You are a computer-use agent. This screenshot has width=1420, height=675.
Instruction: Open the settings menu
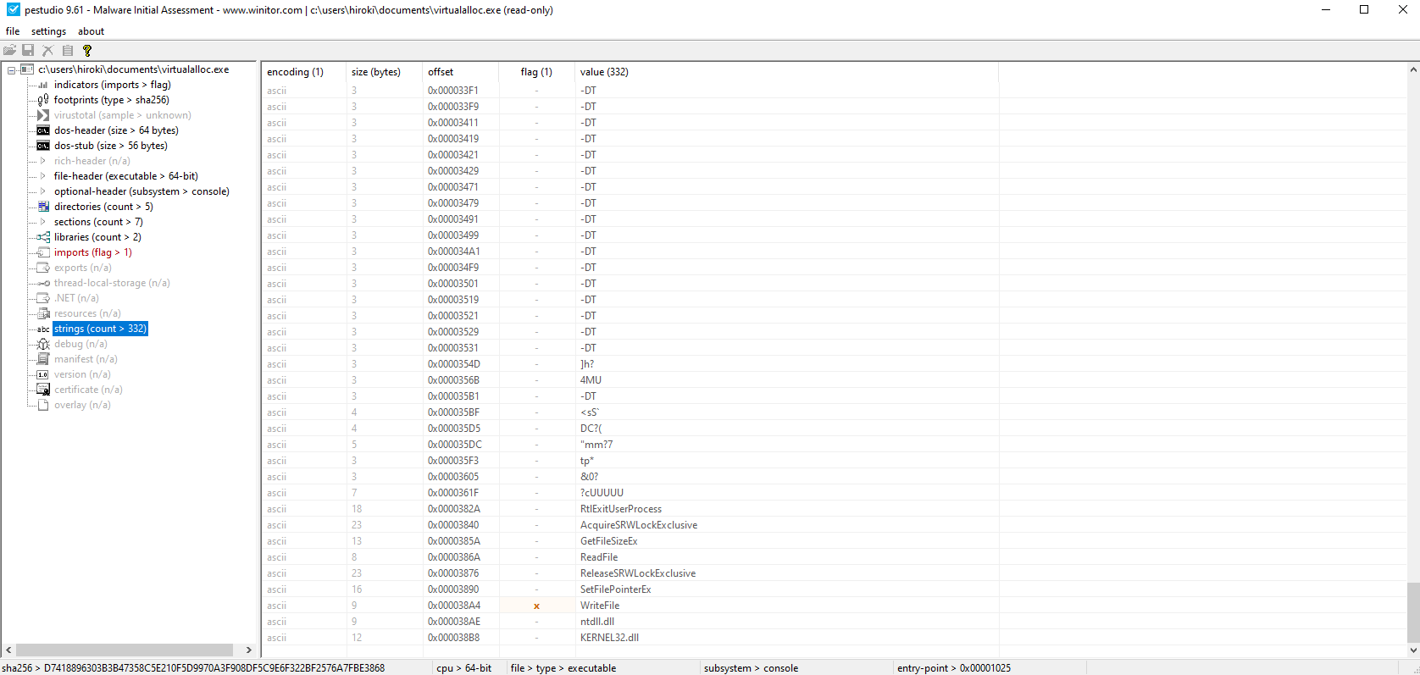point(48,31)
